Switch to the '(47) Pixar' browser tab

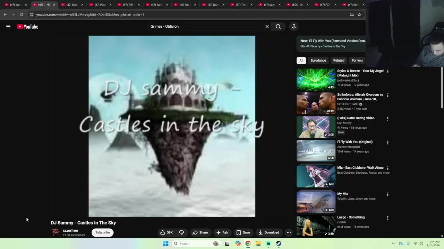(x=101, y=5)
